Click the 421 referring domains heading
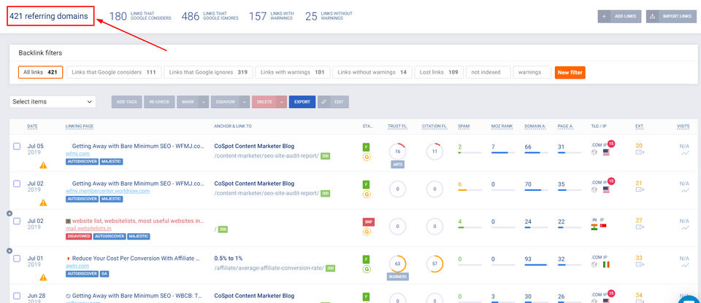 click(x=49, y=16)
